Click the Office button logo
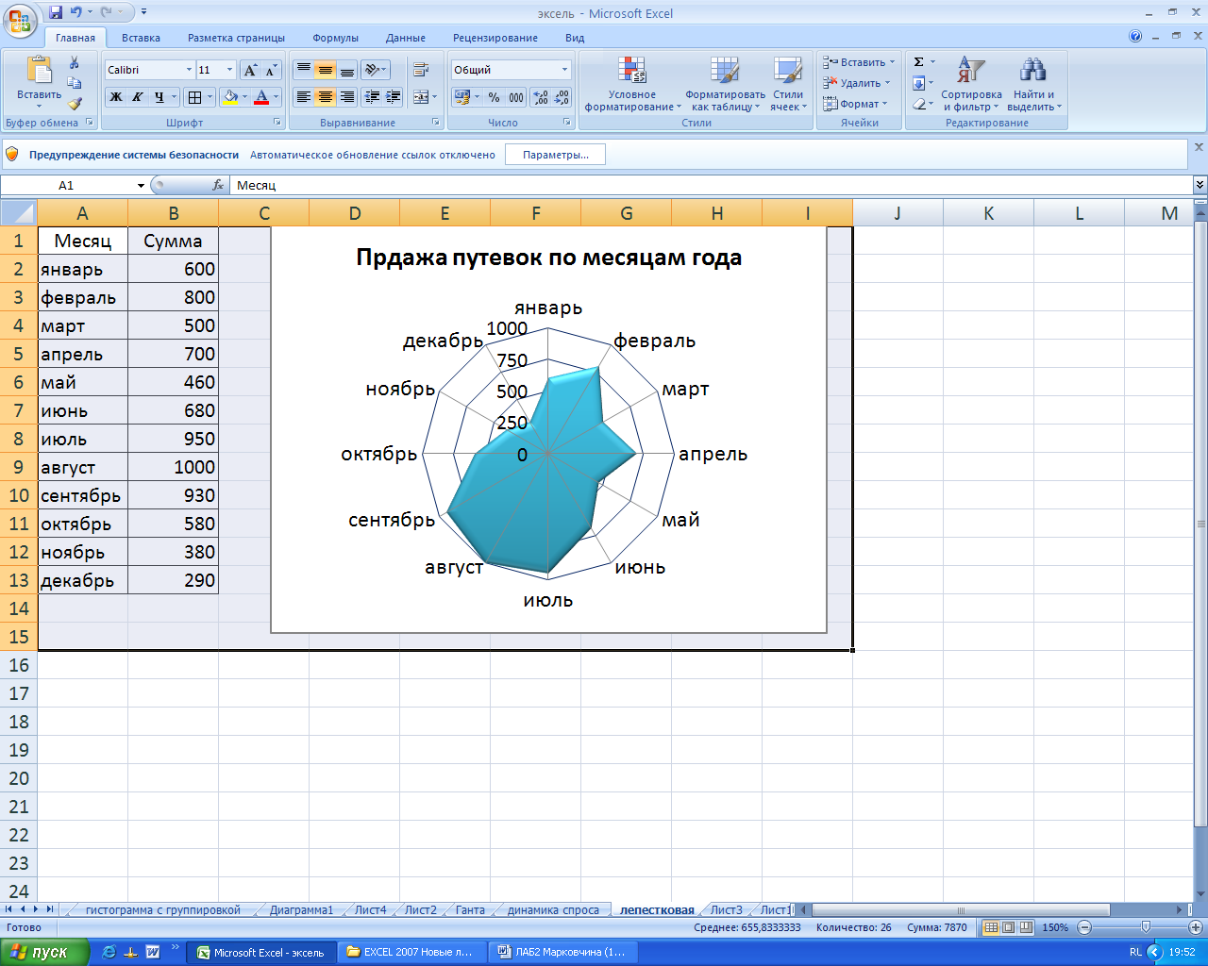Viewport: 1208px width, 966px height. click(x=20, y=20)
